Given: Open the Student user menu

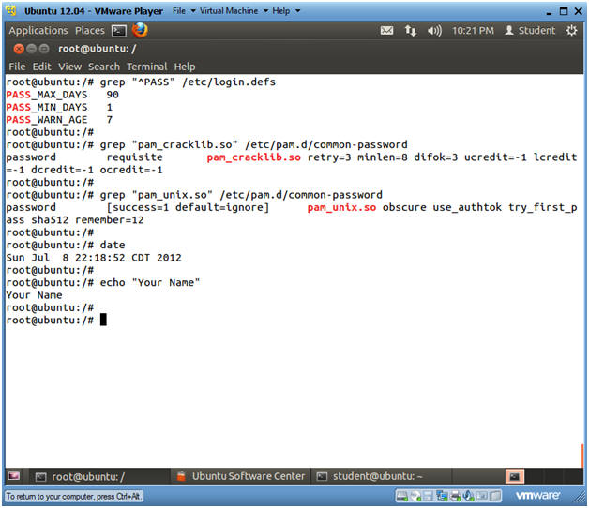Looking at the screenshot, I should click(530, 30).
